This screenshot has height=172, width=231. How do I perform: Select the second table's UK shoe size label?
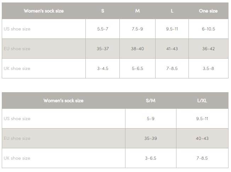click(17, 158)
